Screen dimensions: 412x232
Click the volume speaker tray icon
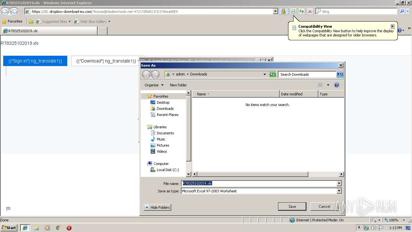[x=373, y=228]
